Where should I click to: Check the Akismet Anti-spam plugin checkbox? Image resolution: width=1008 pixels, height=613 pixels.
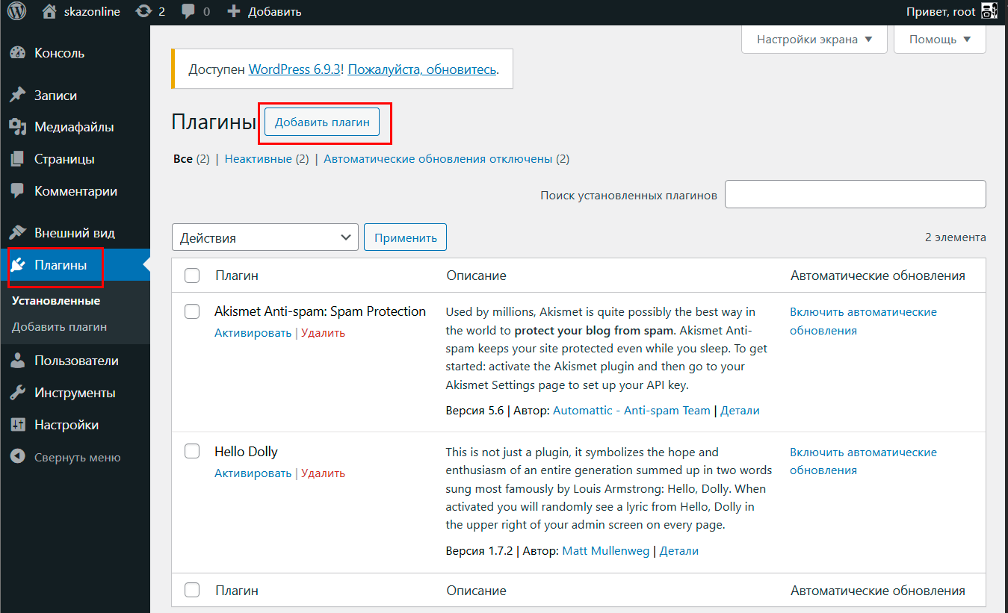(x=192, y=311)
